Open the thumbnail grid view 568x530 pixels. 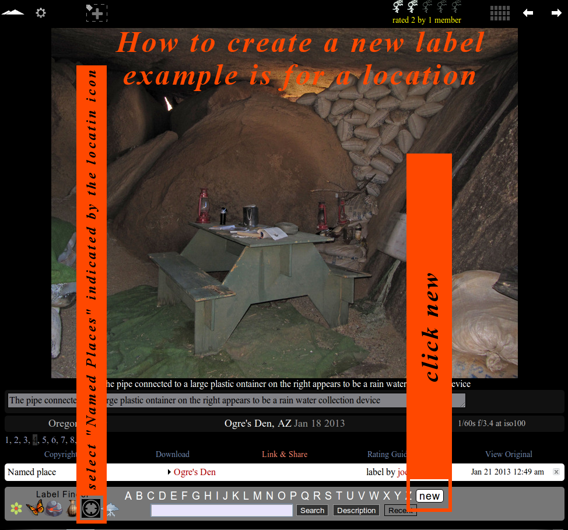[500, 13]
